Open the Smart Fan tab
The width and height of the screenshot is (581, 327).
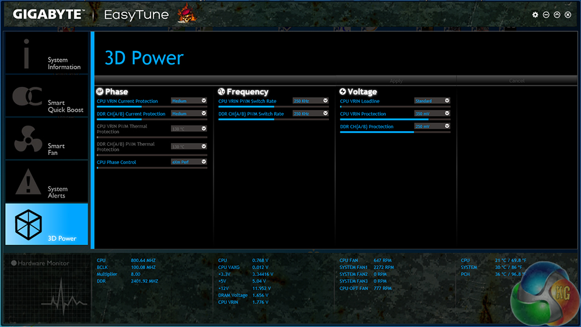pos(47,139)
